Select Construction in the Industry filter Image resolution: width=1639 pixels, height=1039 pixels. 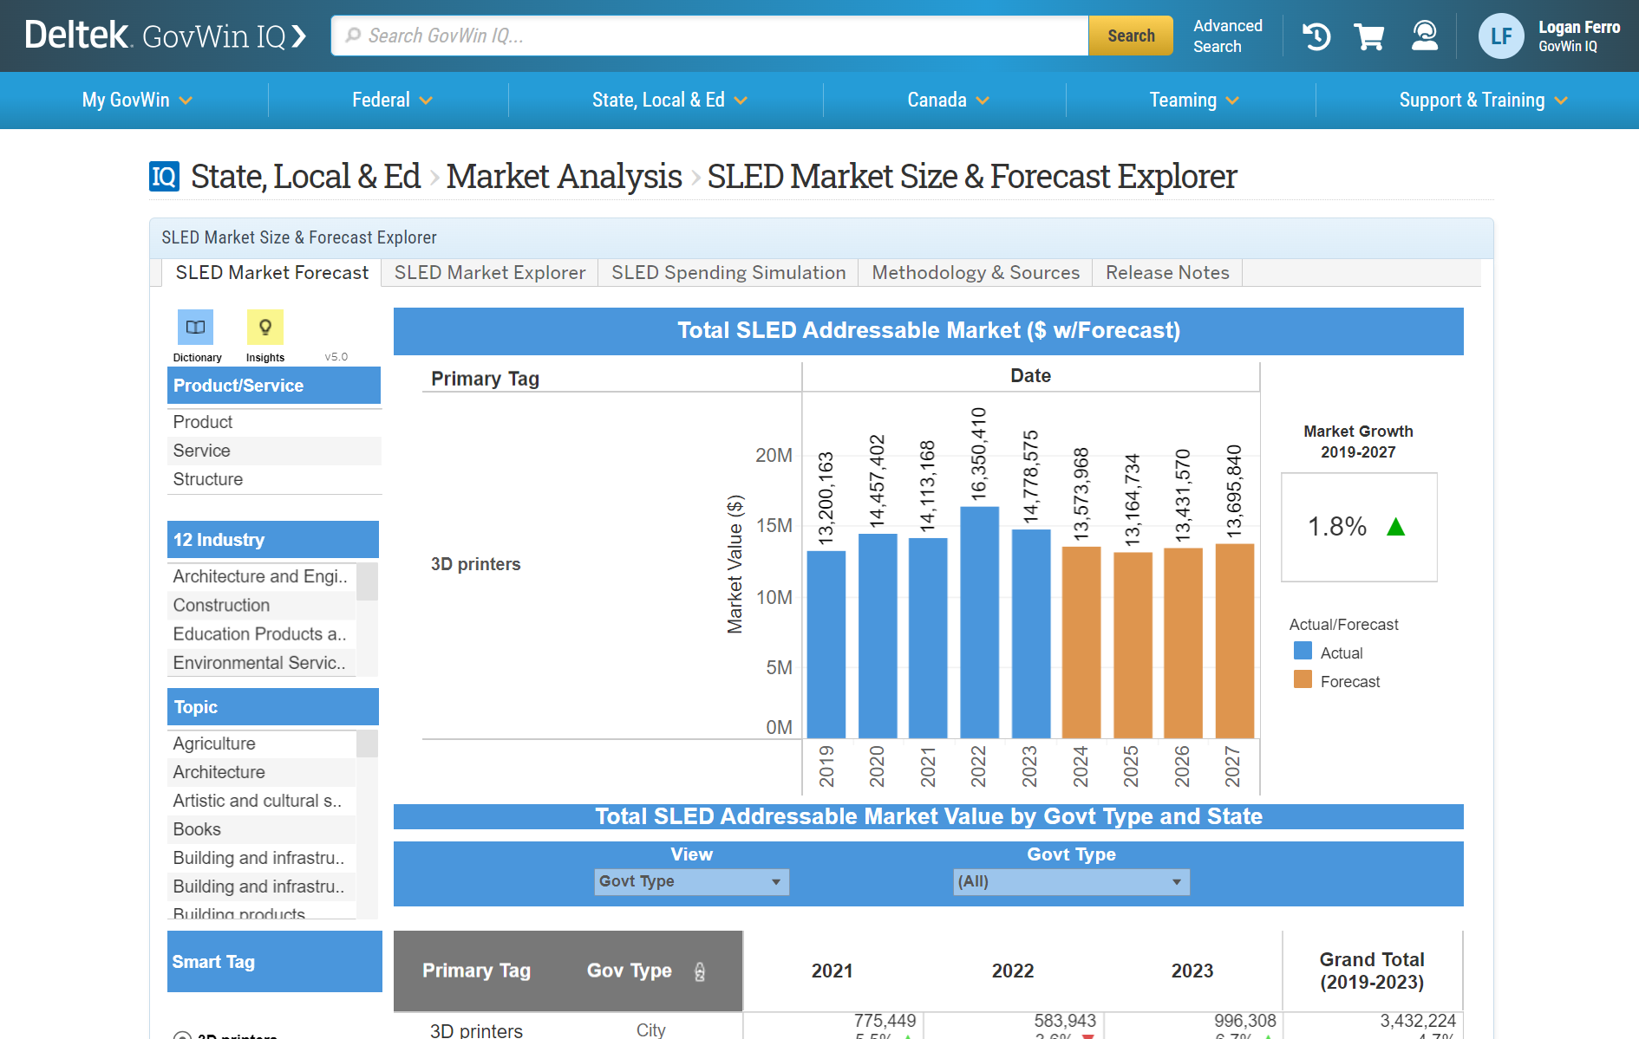[221, 605]
